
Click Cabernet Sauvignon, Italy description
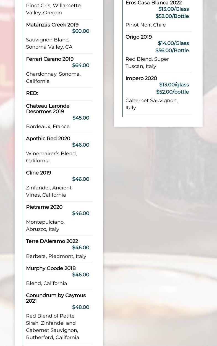[151, 104]
